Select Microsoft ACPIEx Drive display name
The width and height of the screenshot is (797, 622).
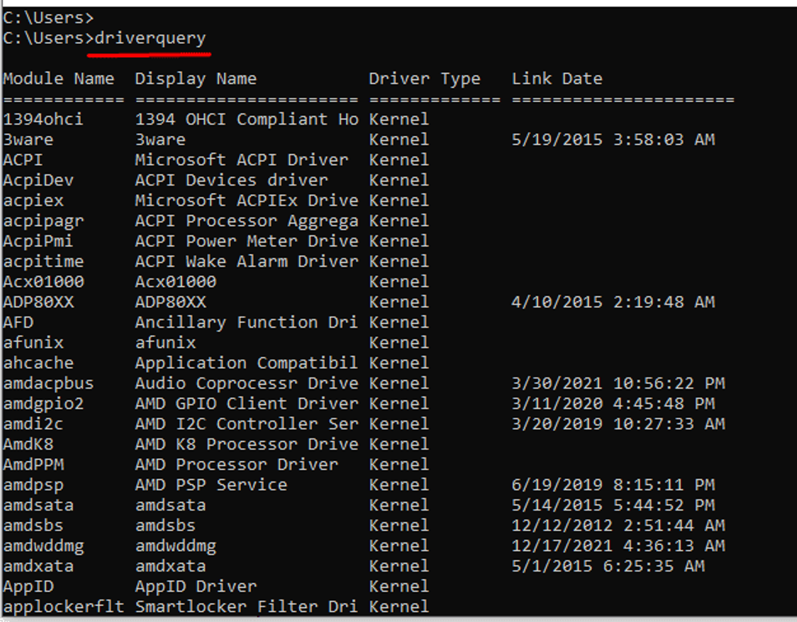tap(246, 201)
